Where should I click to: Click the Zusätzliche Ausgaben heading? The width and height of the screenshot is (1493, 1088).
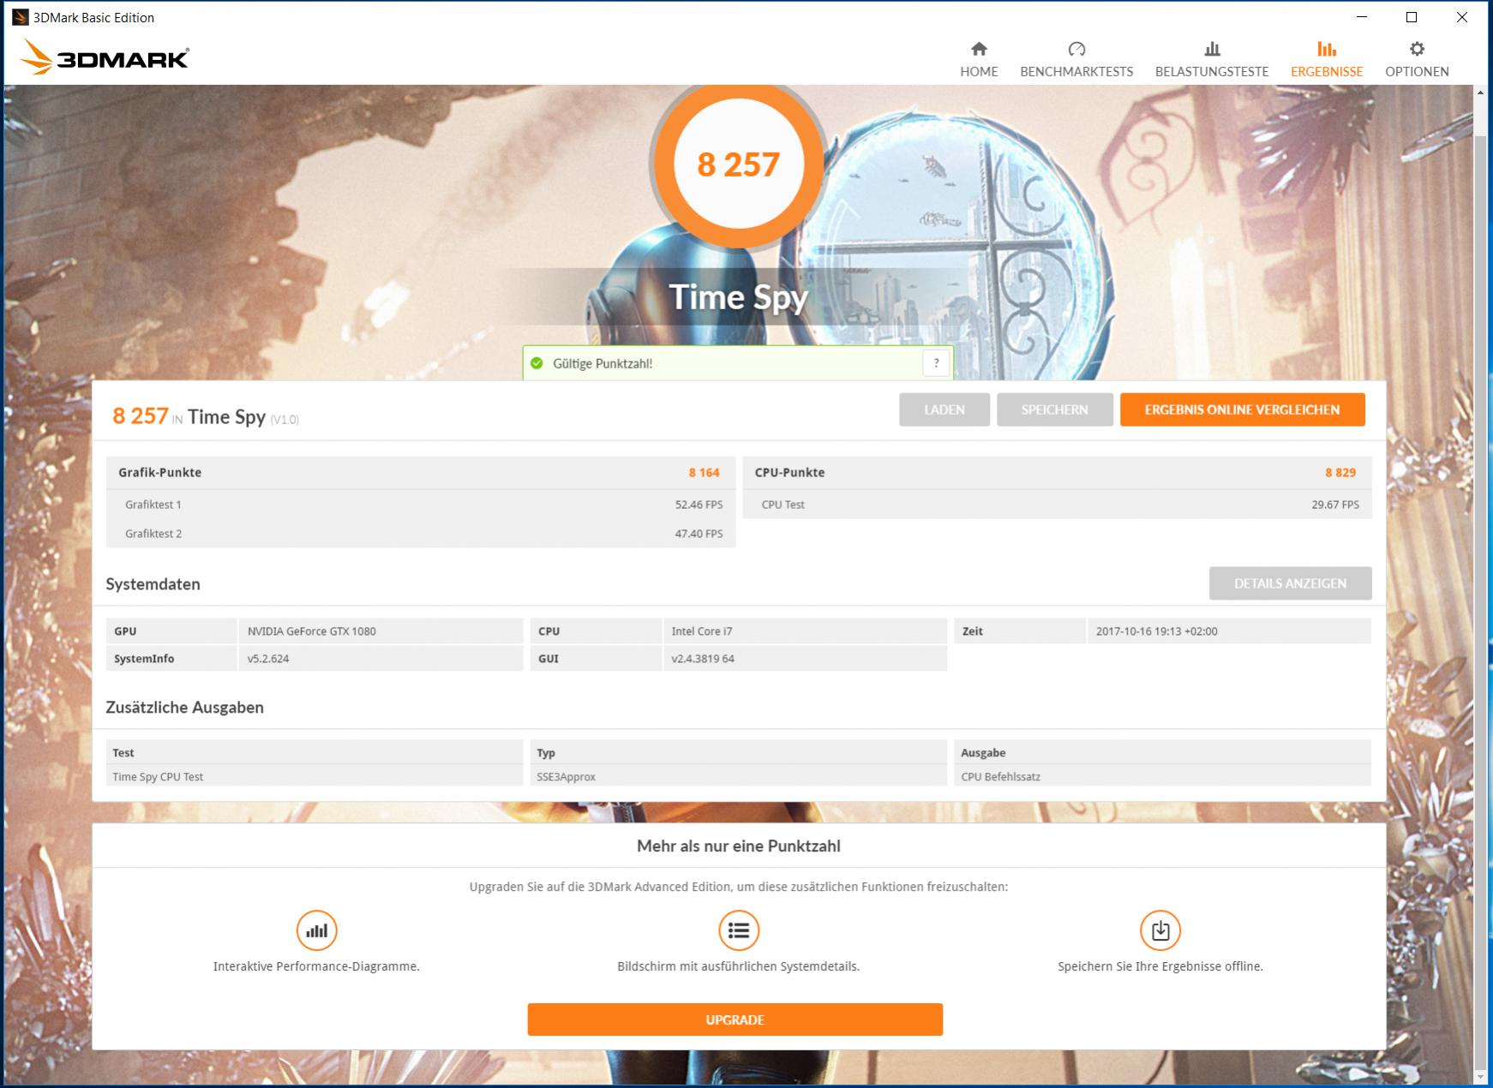click(x=184, y=708)
